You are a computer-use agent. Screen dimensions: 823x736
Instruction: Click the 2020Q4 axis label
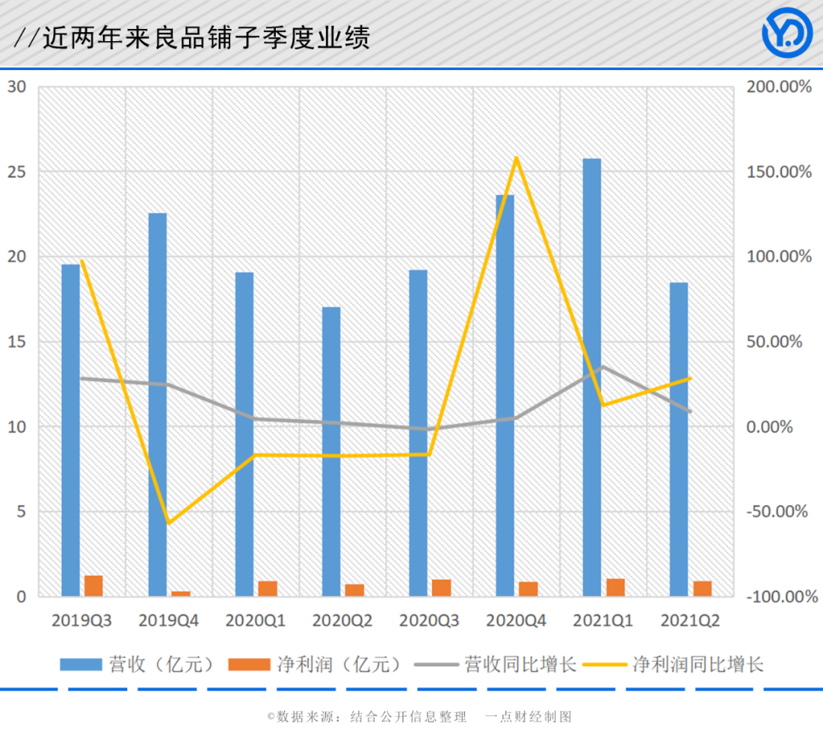(517, 620)
